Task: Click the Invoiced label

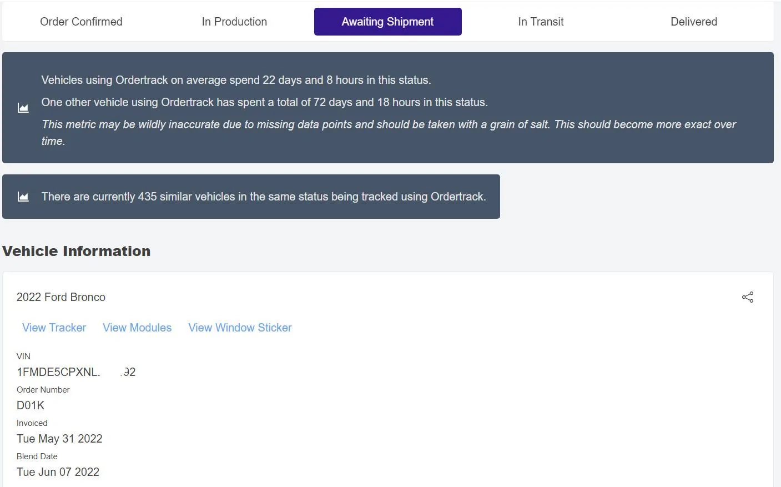Action: (32, 423)
